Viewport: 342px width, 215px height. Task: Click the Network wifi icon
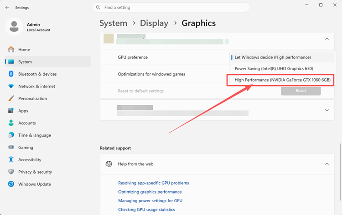[11, 86]
